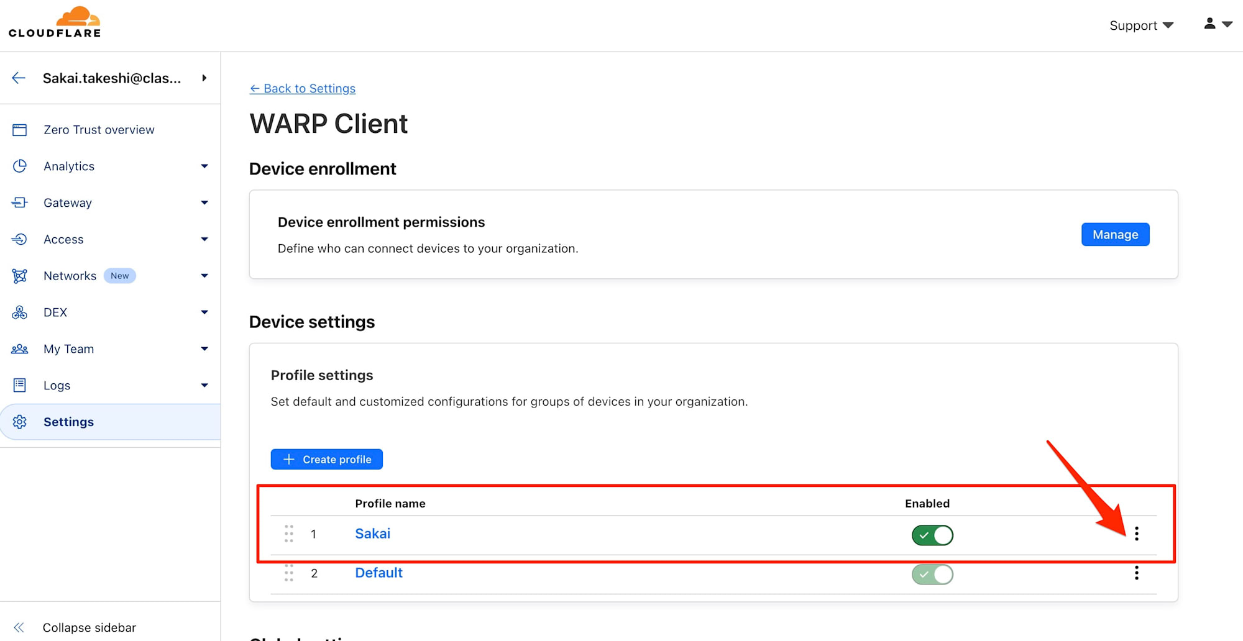
Task: Click the Cloudflare logo
Action: [55, 22]
